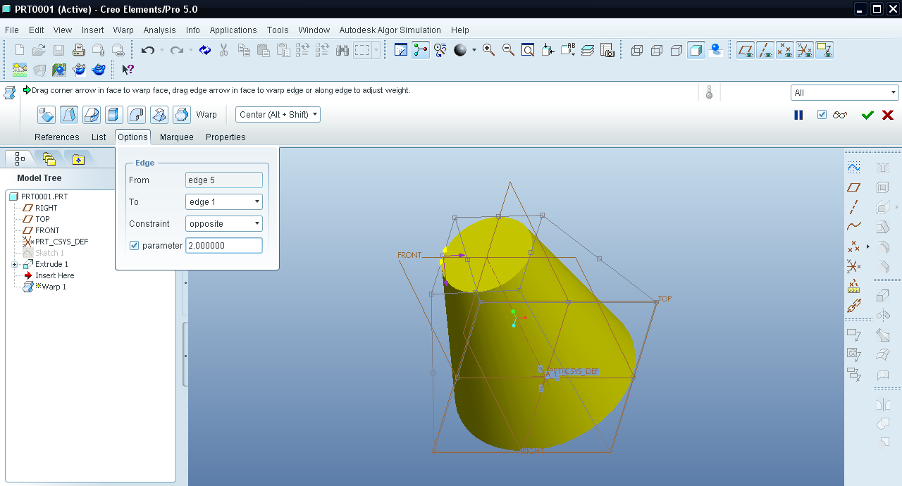Select the Warp tool icon
The width and height of the screenshot is (902, 486).
tap(69, 115)
